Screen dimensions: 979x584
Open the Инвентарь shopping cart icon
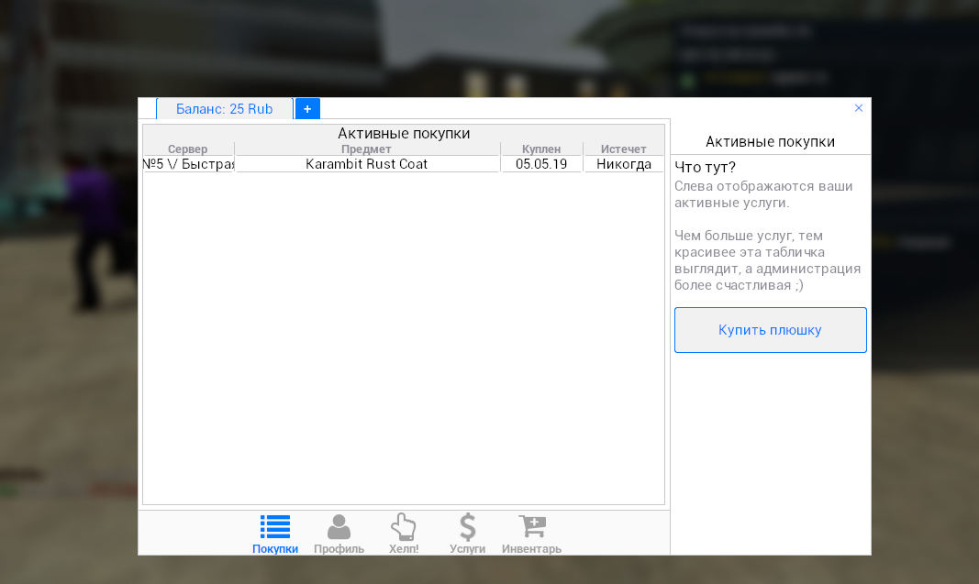point(531,527)
